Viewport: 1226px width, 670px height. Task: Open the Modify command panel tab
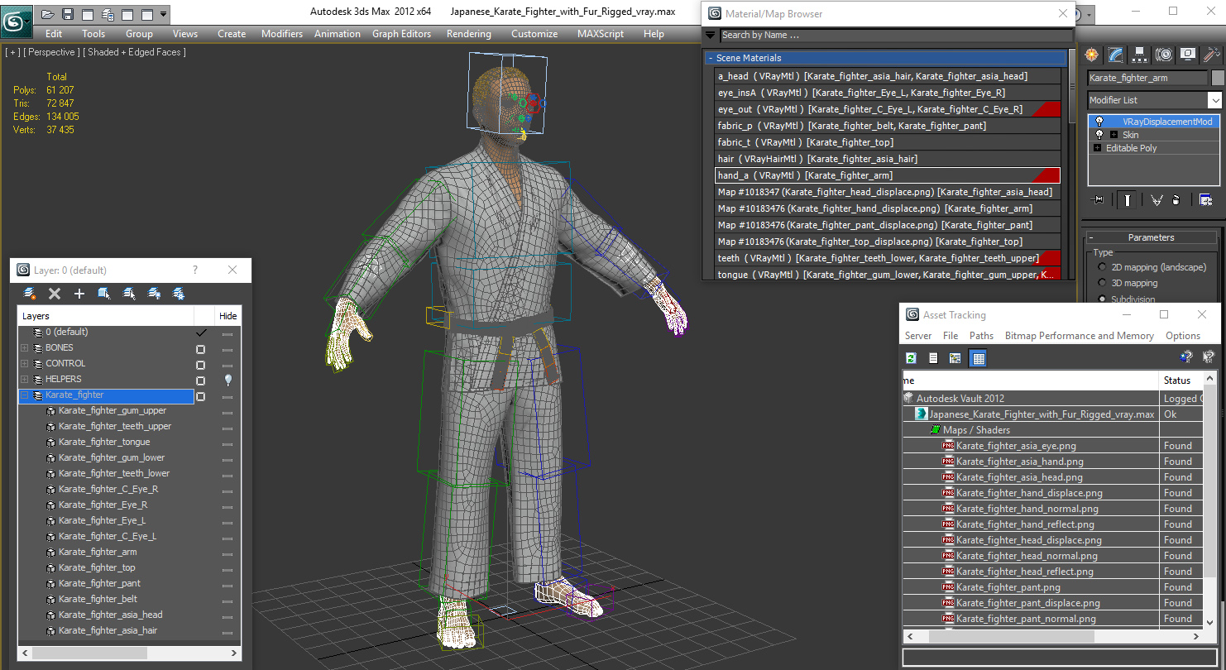click(x=1116, y=55)
